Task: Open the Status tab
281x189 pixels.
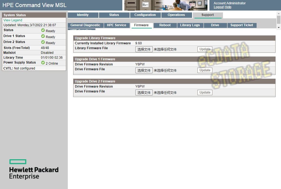Action: [x=114, y=15]
